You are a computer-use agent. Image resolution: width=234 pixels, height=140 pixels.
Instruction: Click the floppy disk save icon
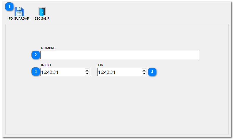click(19, 11)
